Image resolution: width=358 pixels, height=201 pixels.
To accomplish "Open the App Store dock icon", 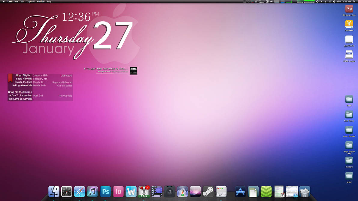I will pos(240,191).
